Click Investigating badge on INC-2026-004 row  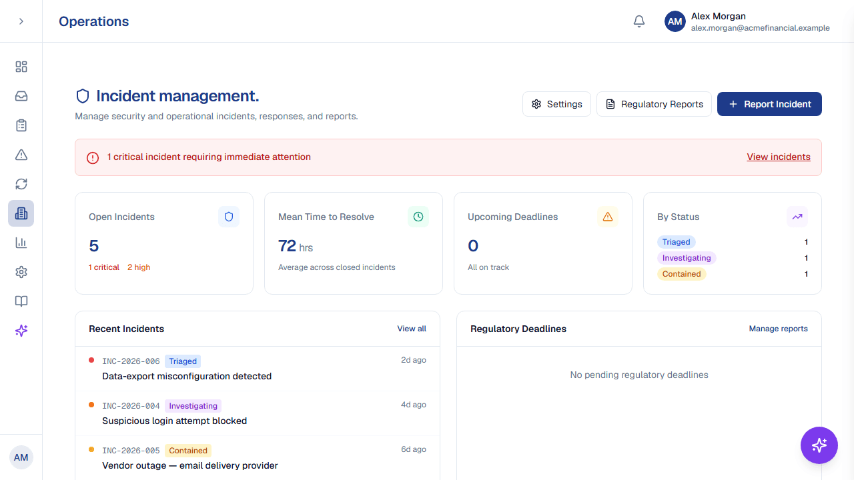[193, 406]
